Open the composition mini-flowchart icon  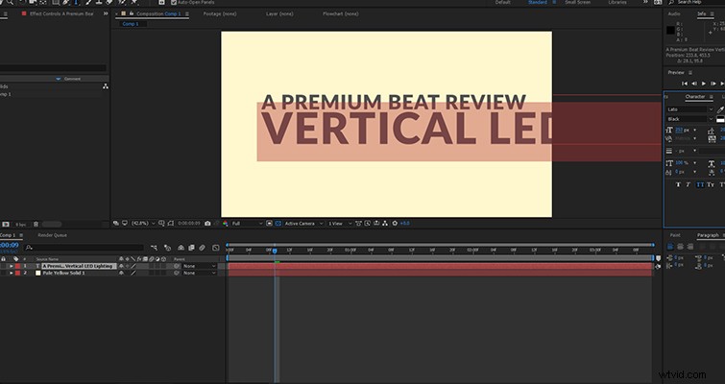(x=154, y=248)
